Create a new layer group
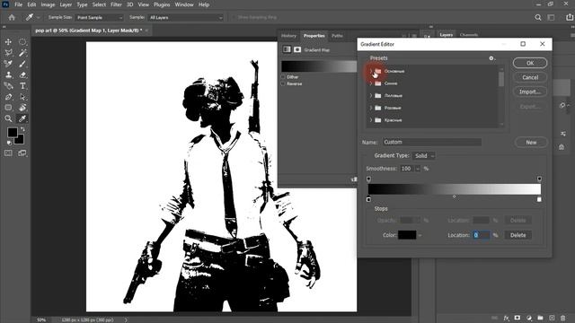Image resolution: width=575 pixels, height=323 pixels. pyautogui.click(x=540, y=318)
